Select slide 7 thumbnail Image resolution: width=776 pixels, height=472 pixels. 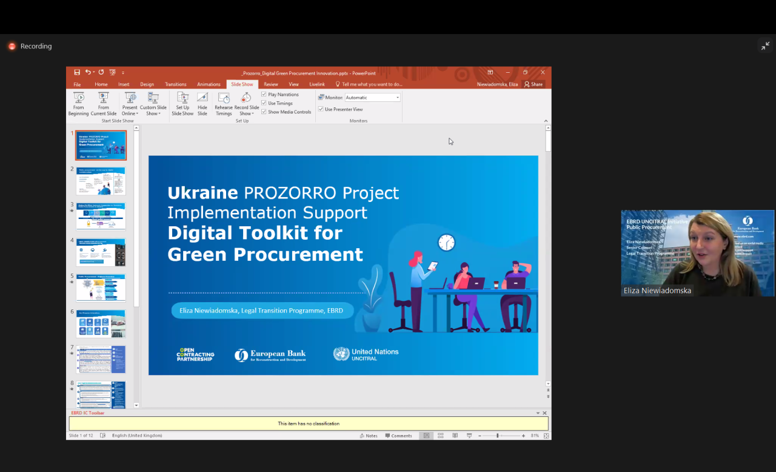point(101,359)
